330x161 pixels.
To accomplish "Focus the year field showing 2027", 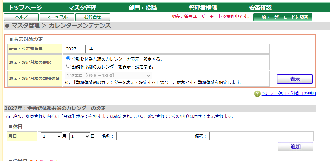I will [x=75, y=49].
